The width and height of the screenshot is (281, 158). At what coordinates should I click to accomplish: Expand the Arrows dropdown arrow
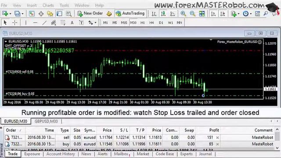(x=95, y=23)
